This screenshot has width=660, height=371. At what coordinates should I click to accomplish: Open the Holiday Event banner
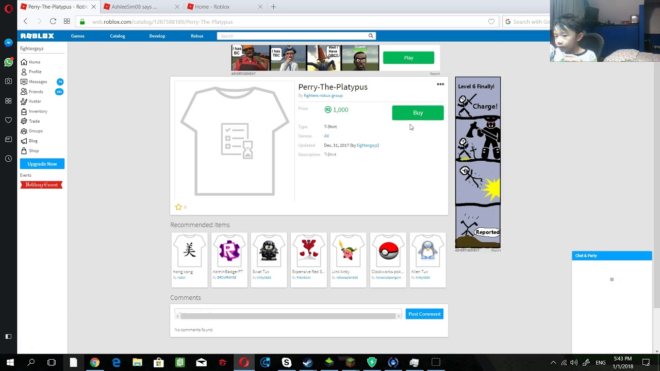(x=41, y=184)
